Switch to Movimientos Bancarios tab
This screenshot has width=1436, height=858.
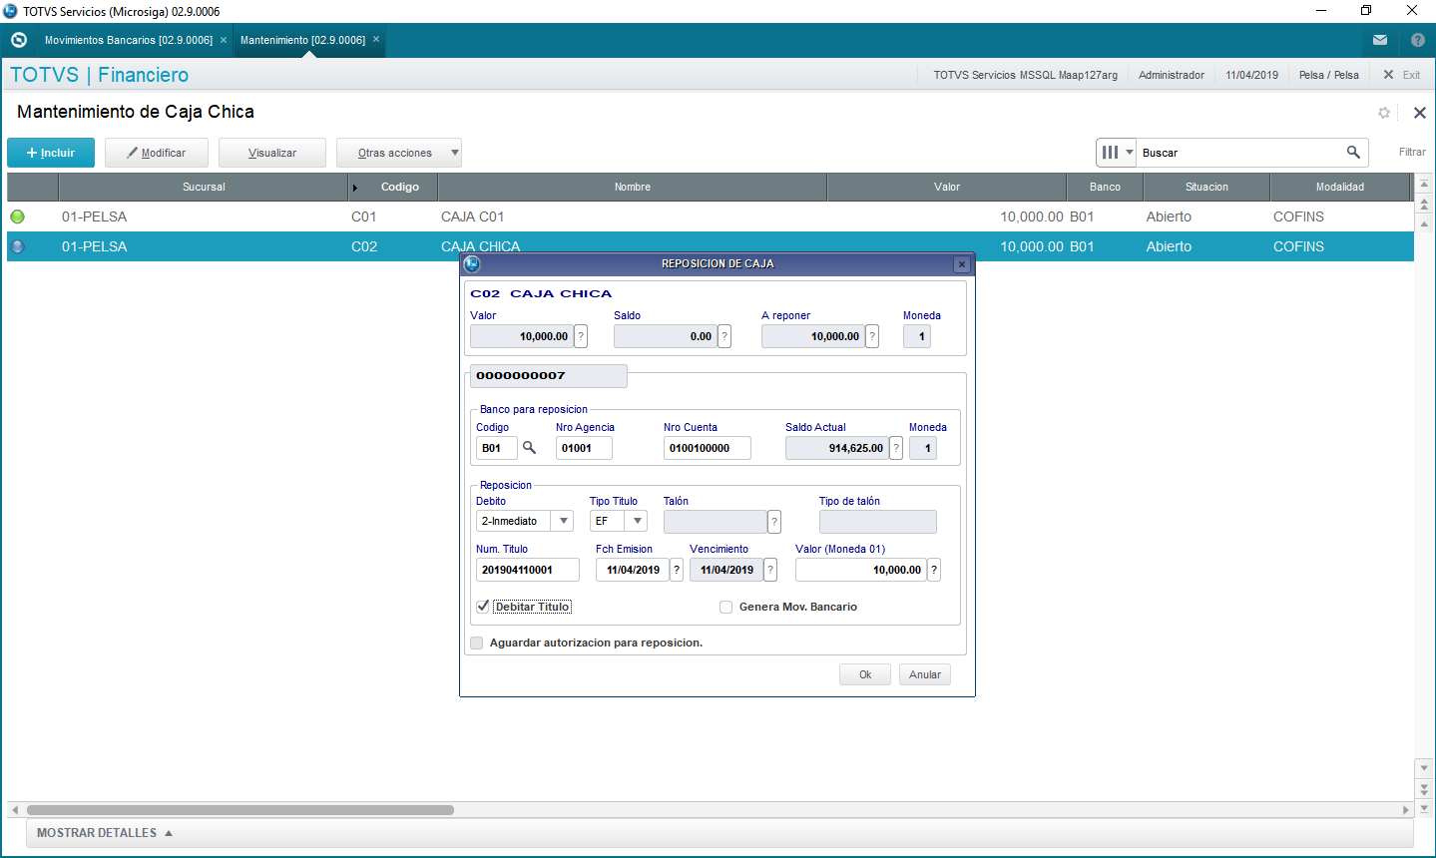tap(129, 40)
